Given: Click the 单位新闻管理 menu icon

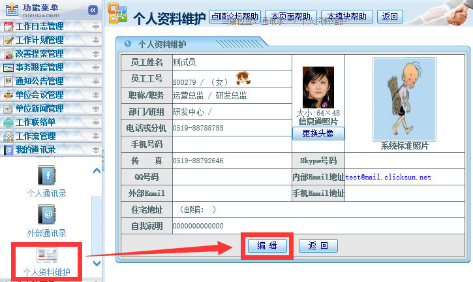Looking at the screenshot, I should pyautogui.click(x=8, y=108).
